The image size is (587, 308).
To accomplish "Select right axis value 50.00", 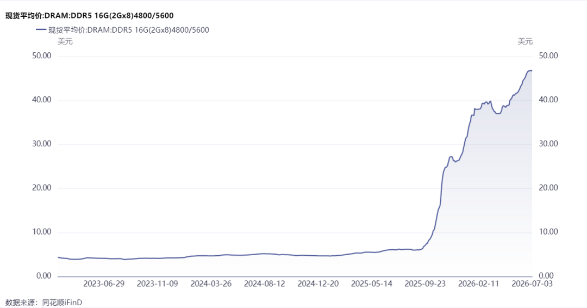I will (548, 56).
